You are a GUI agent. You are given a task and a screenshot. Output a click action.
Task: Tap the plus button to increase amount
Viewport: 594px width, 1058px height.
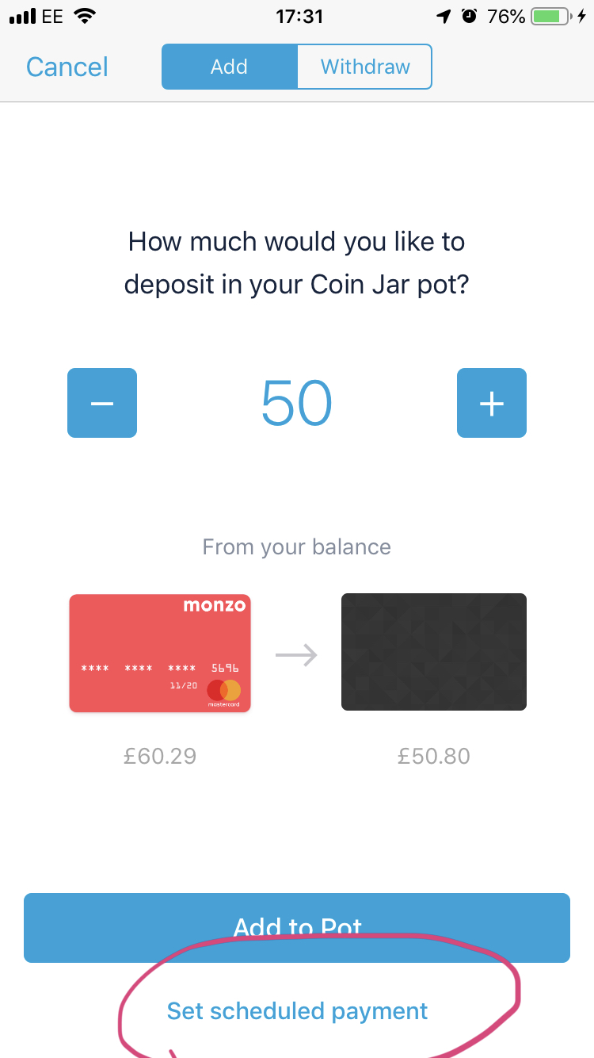(492, 403)
